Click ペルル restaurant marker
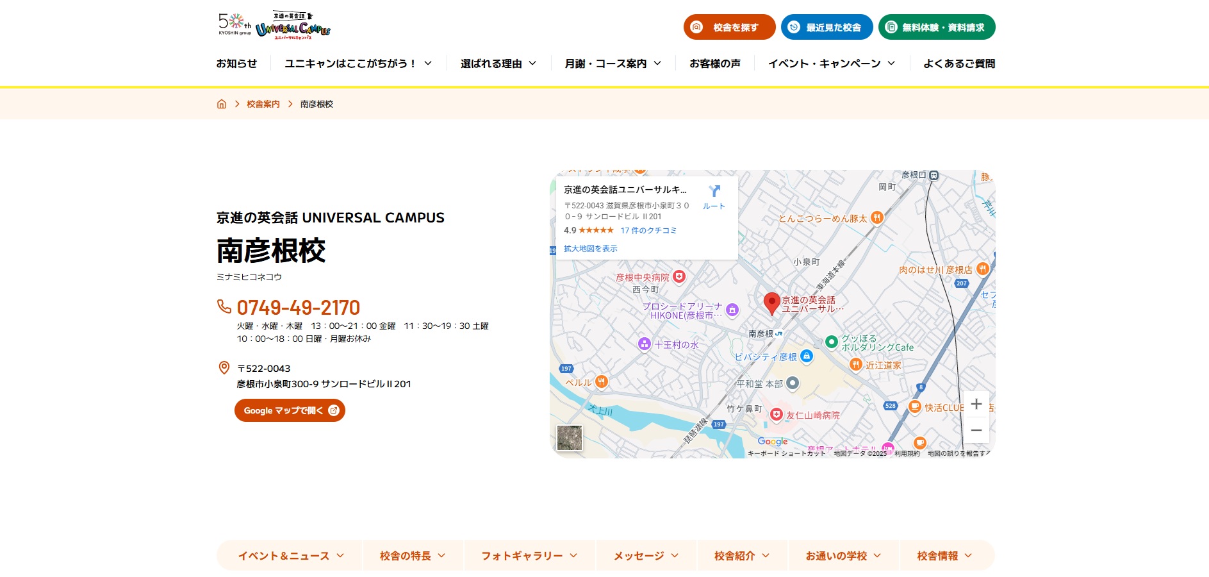Viewport: 1209px width, 577px height. (x=601, y=382)
